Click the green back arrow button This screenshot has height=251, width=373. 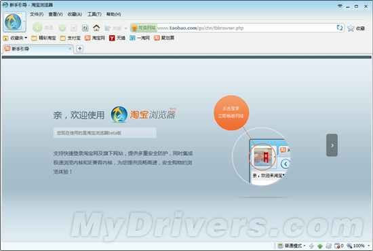pos(37,28)
